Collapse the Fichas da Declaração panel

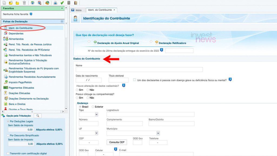point(62,21)
